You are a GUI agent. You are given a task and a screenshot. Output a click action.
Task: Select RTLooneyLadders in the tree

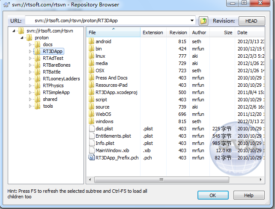(x=61, y=79)
